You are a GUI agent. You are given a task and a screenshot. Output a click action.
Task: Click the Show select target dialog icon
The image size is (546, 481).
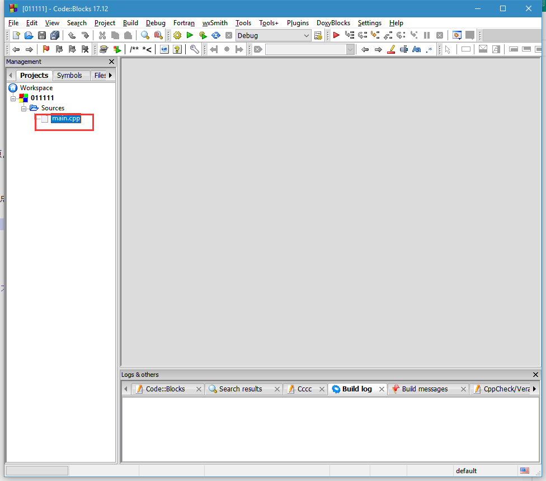tap(318, 35)
